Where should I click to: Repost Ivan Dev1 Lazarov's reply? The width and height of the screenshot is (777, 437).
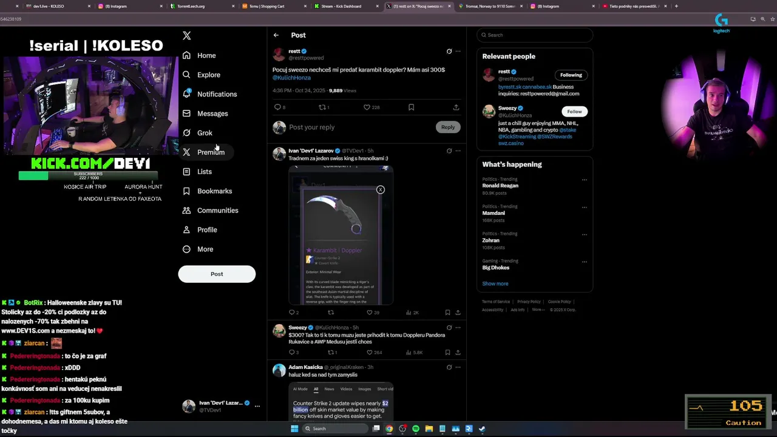331,313
